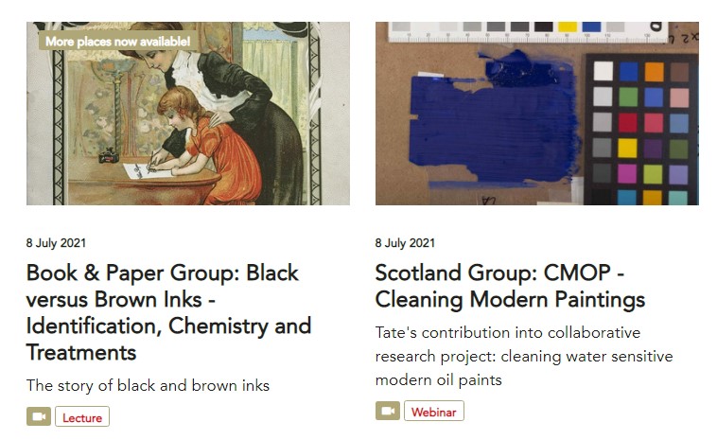Click the ruler scale atop the paint image
The image size is (717, 440).
[530, 32]
